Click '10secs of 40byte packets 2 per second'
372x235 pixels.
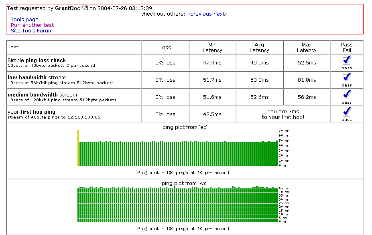[x=51, y=66]
